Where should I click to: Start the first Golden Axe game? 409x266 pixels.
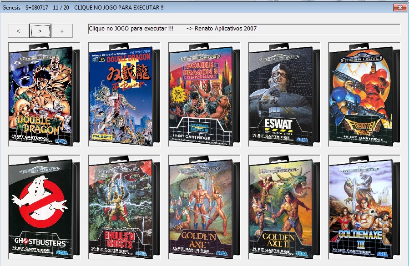[x=204, y=207]
